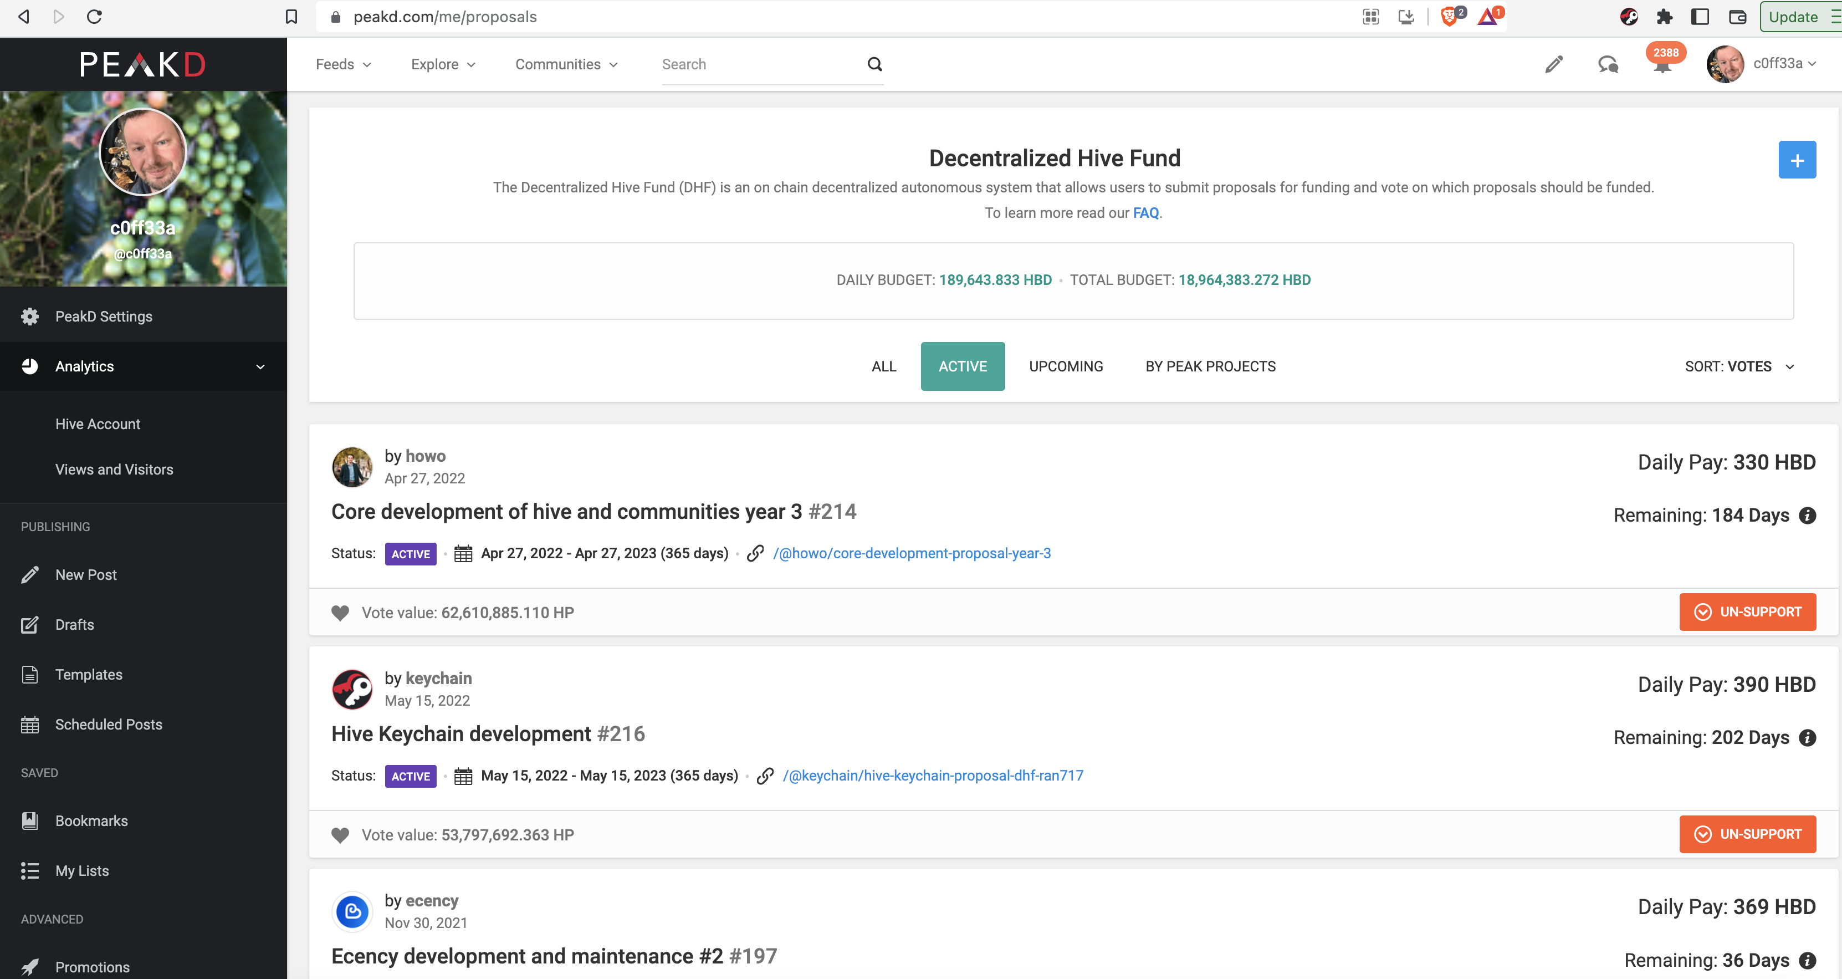Click the My Lists icon

[x=30, y=871]
